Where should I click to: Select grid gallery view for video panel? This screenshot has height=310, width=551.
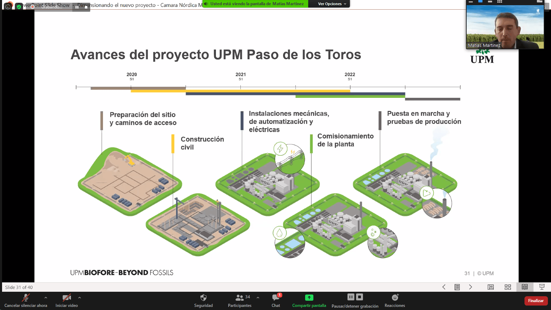tap(500, 2)
